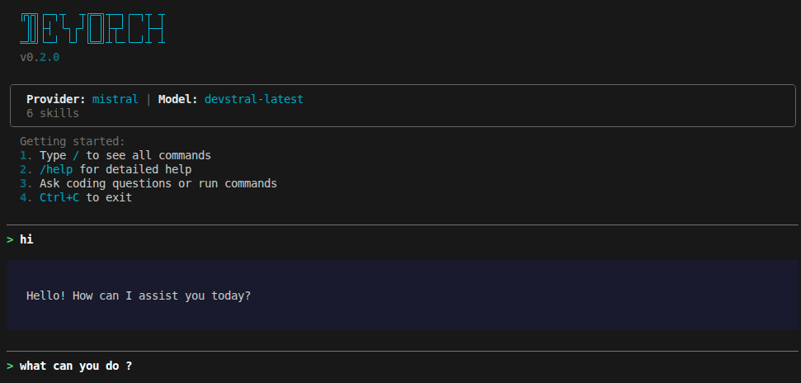801x383 pixels.
Task: Click "to exit" text in step 4
Action: click(x=109, y=197)
